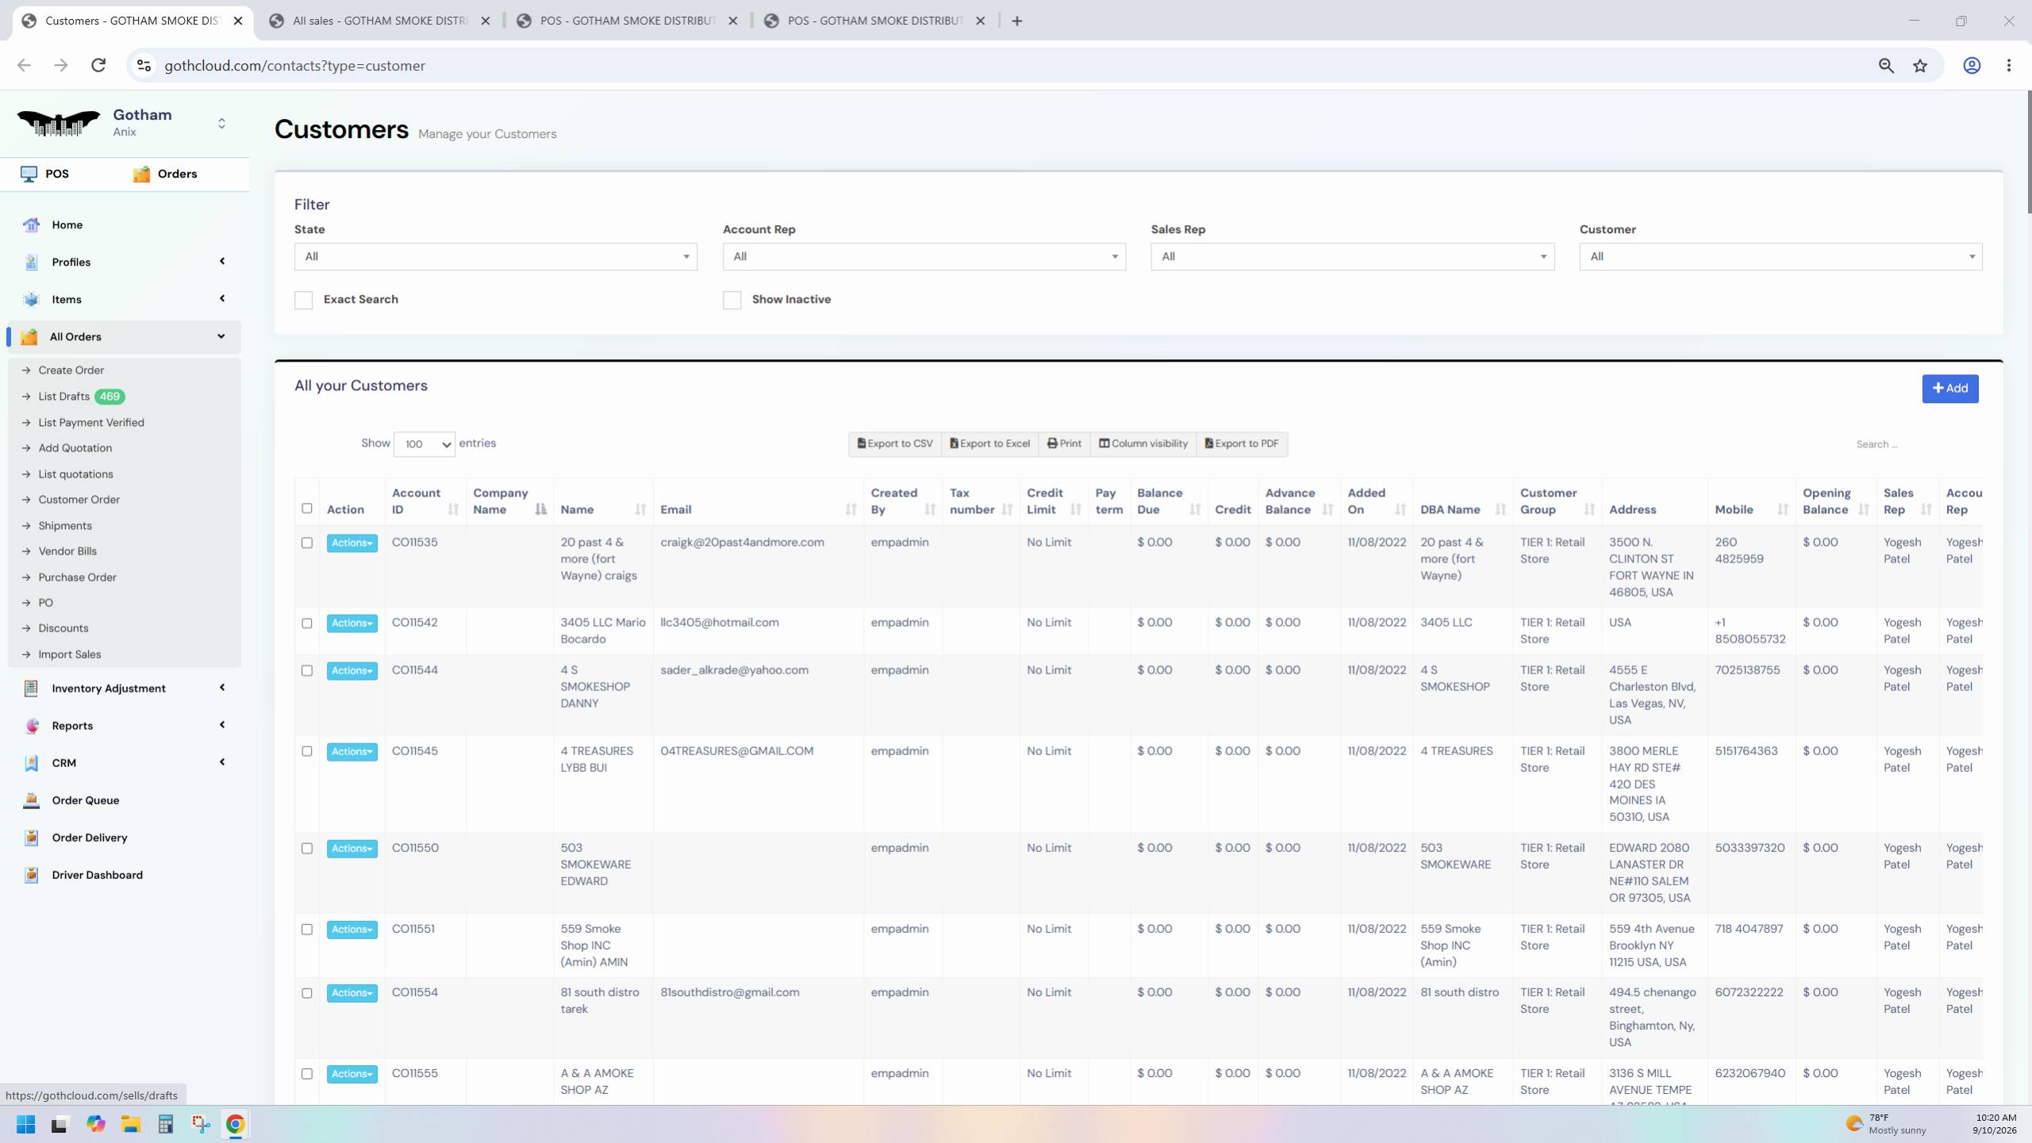The height and width of the screenshot is (1143, 2032).
Task: Open the State filter dropdown
Action: [496, 257]
